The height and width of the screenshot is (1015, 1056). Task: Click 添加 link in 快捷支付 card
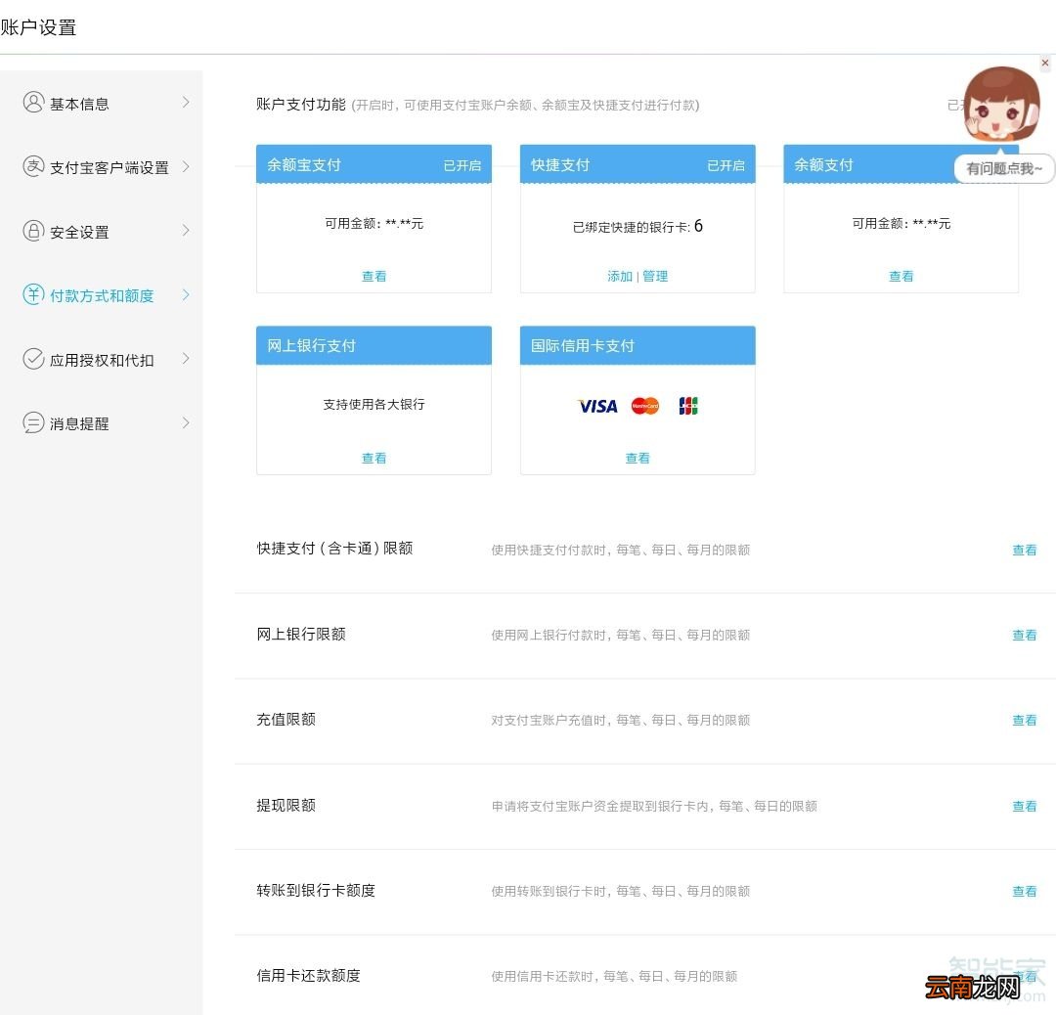(620, 276)
